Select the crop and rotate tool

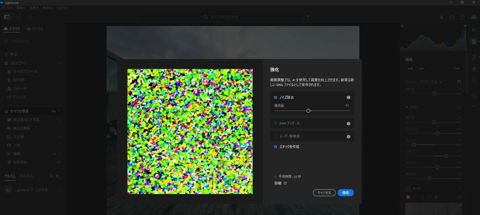(x=474, y=57)
